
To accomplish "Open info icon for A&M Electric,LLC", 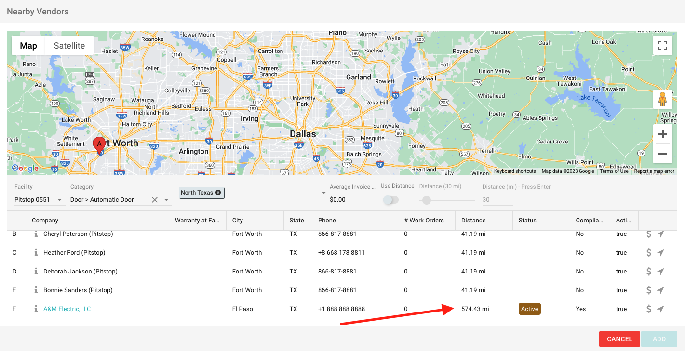I will (36, 309).
